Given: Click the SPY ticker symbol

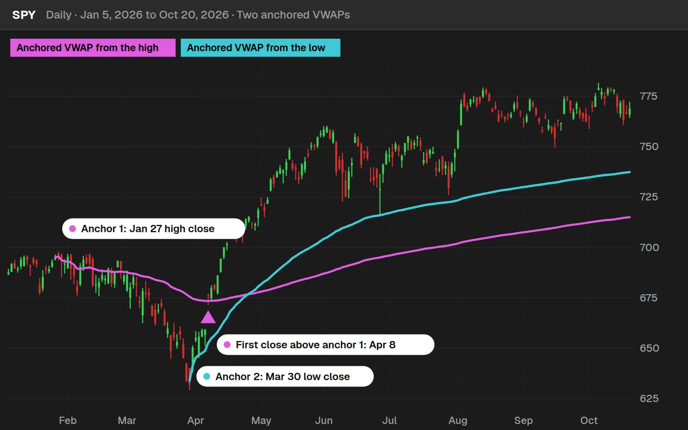Looking at the screenshot, I should (x=24, y=15).
